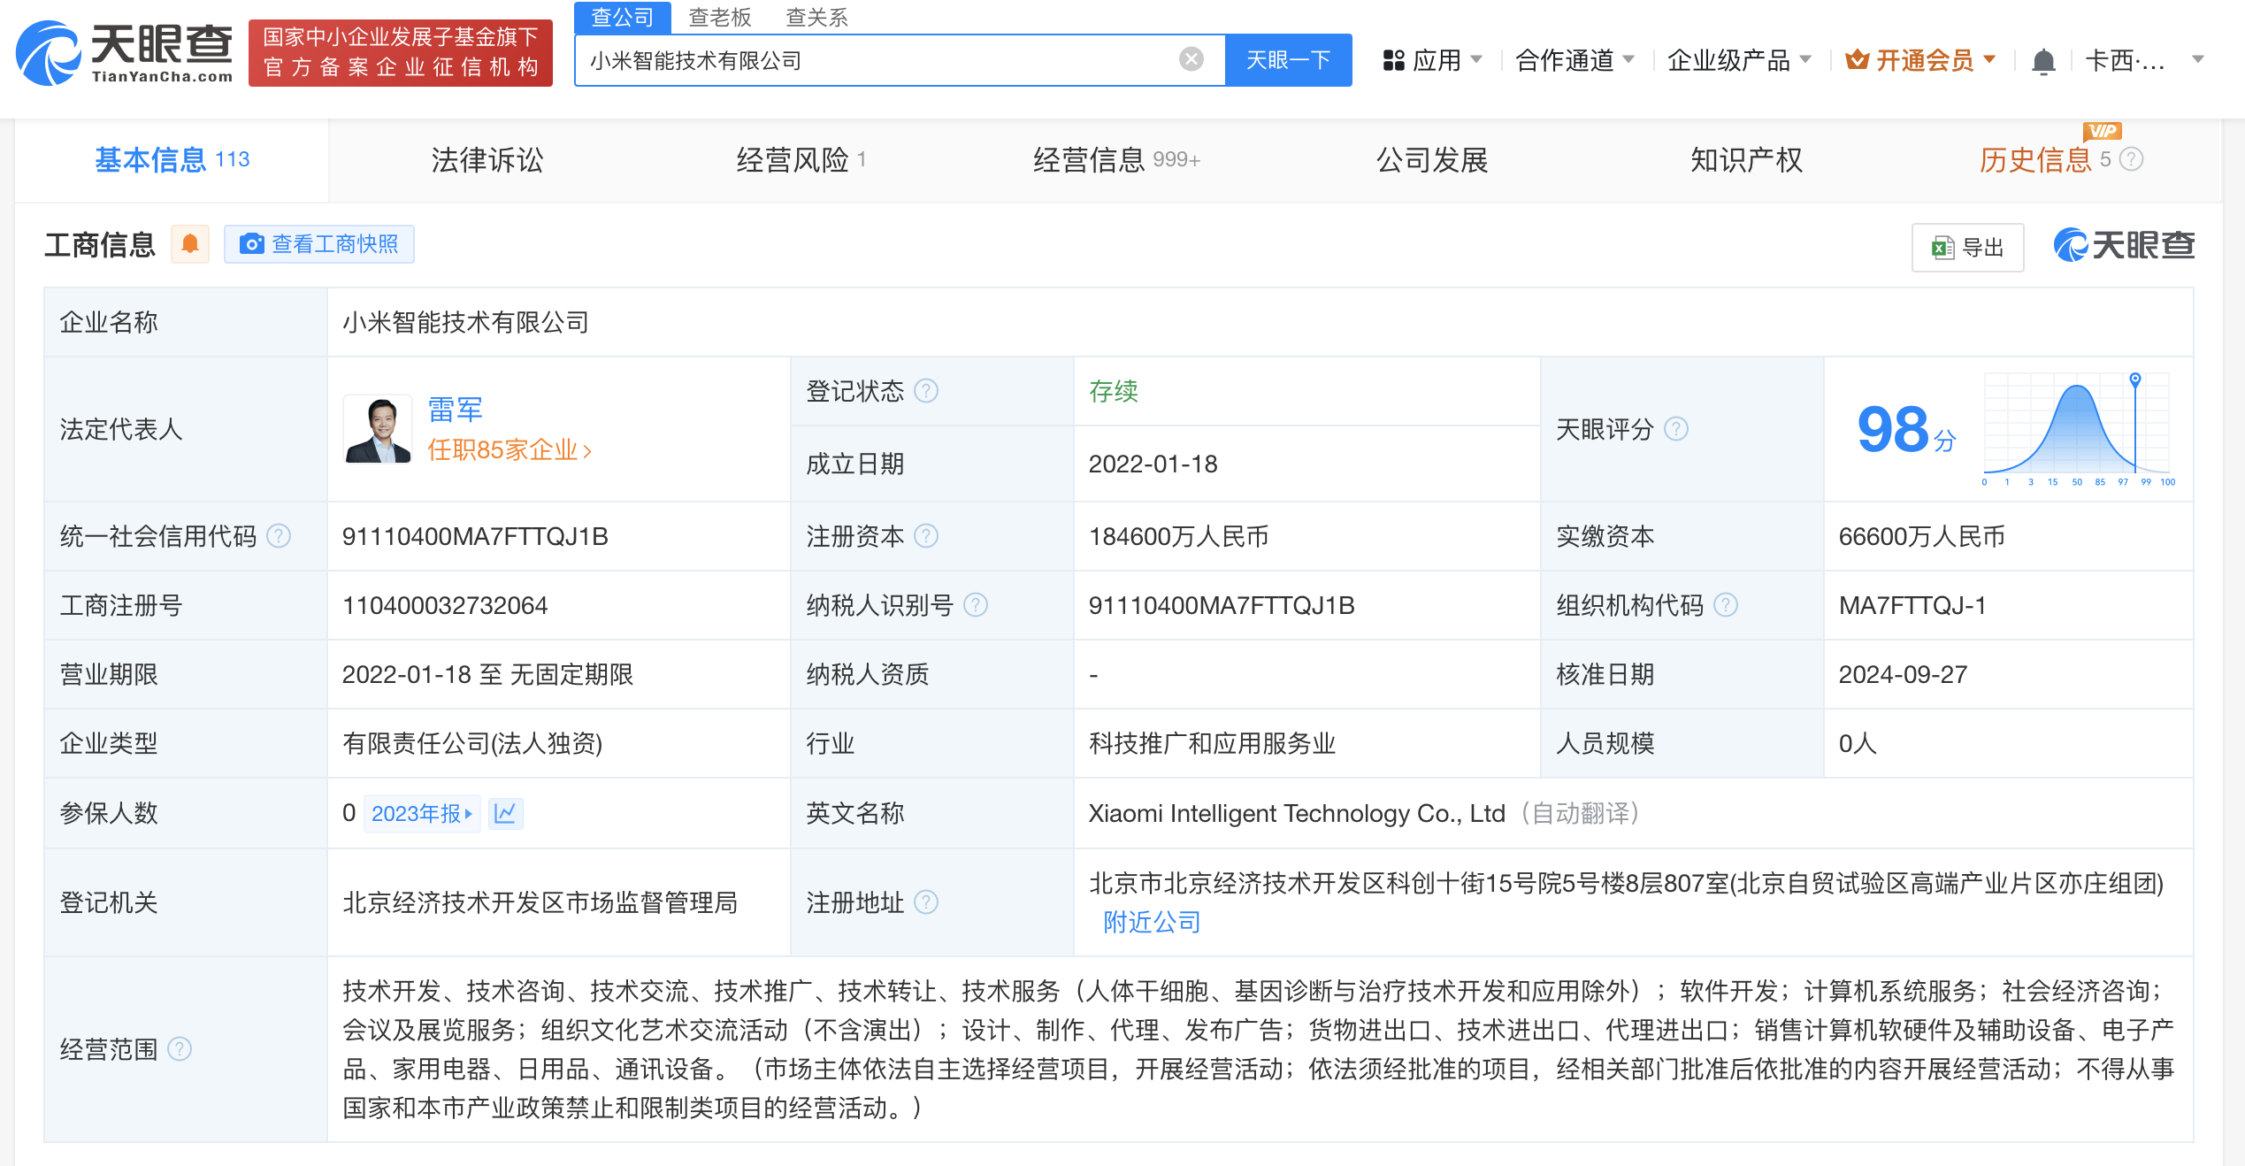Image resolution: width=2245 pixels, height=1166 pixels.
Task: Open 2023年报 selector for insured count
Action: [421, 813]
